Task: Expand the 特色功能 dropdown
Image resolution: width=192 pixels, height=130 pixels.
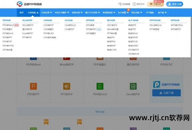Action: tap(137, 12)
